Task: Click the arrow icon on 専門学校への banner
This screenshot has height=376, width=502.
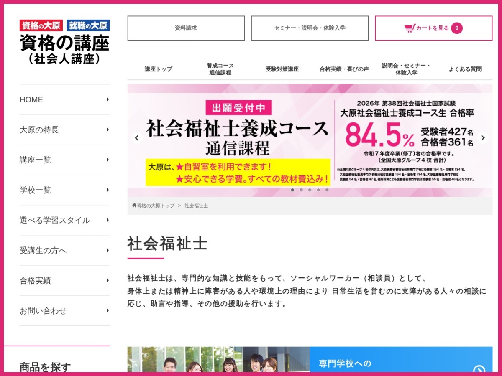Action: 479,370
